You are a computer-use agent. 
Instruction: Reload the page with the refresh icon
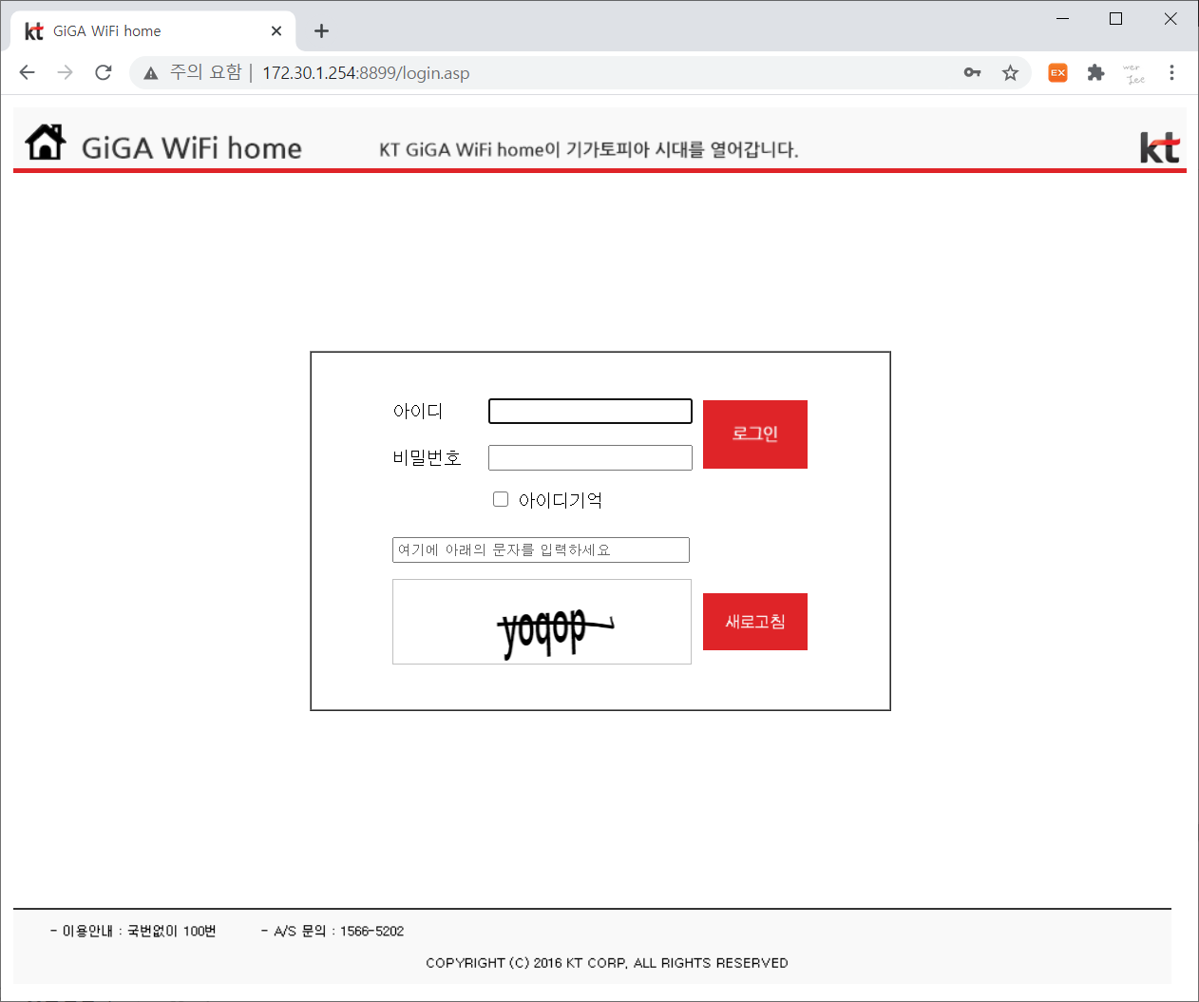103,72
